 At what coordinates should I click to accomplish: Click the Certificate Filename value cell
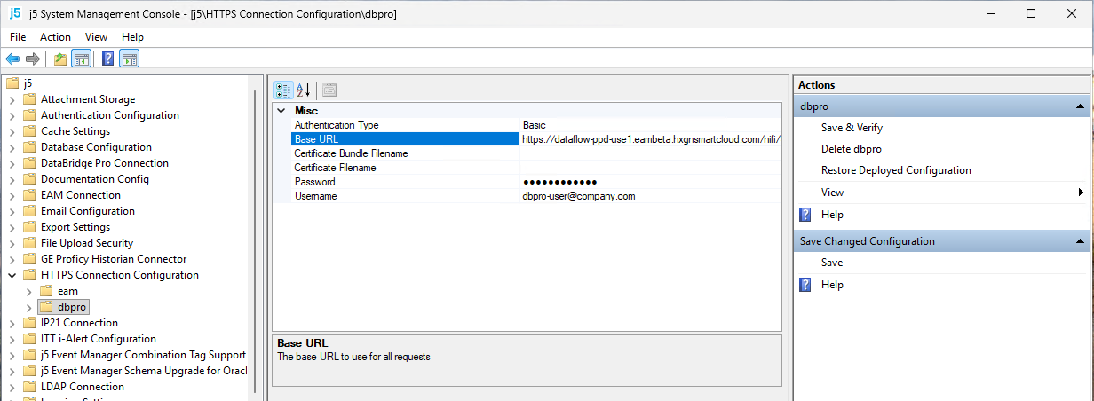(x=650, y=168)
